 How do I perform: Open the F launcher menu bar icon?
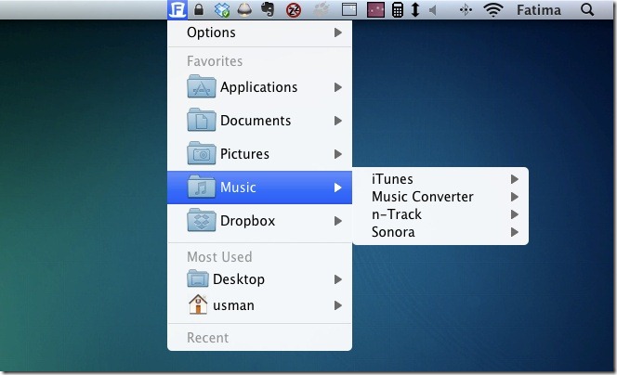[177, 9]
